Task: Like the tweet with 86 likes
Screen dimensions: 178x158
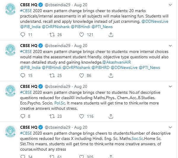Action: tap(81, 75)
